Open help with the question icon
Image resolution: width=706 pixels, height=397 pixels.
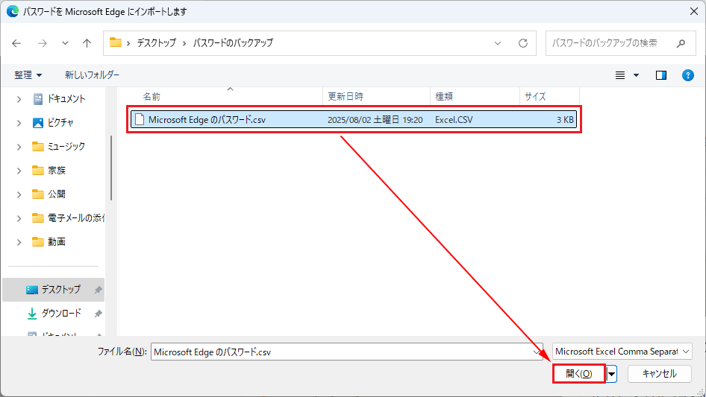pyautogui.click(x=687, y=75)
